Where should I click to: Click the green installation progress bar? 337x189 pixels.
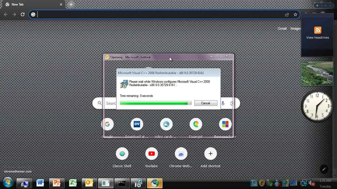click(x=156, y=103)
